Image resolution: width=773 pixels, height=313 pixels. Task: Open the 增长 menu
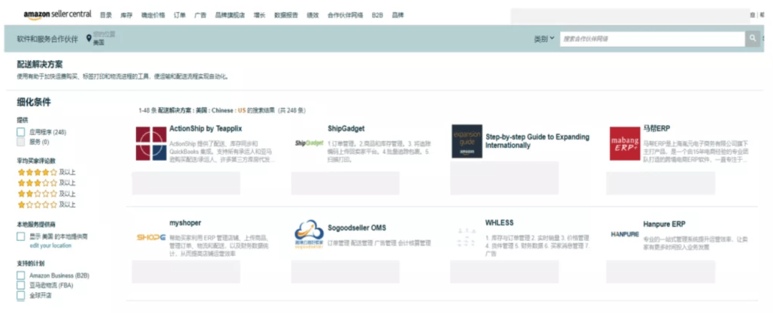(x=259, y=15)
